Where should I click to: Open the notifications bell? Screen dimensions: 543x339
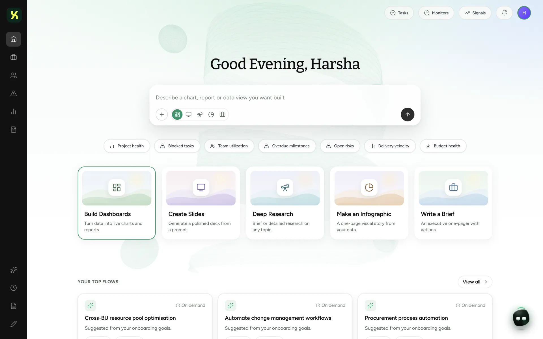pyautogui.click(x=504, y=13)
